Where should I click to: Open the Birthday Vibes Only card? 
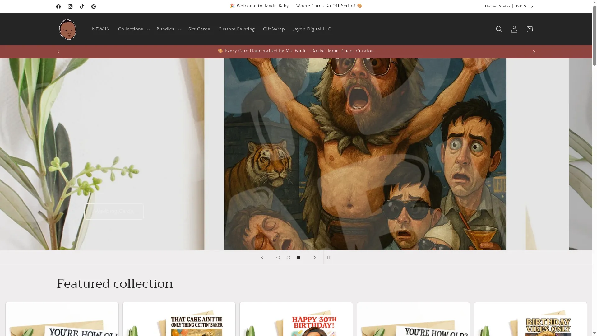[x=530, y=319]
